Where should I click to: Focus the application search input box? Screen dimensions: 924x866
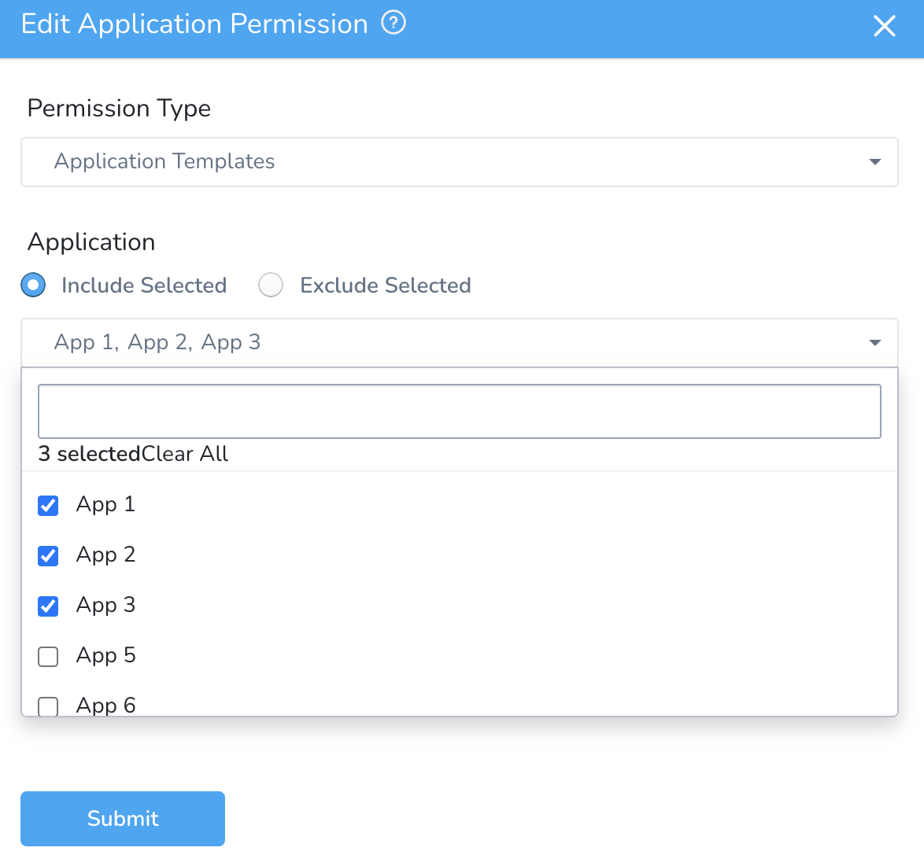click(459, 411)
